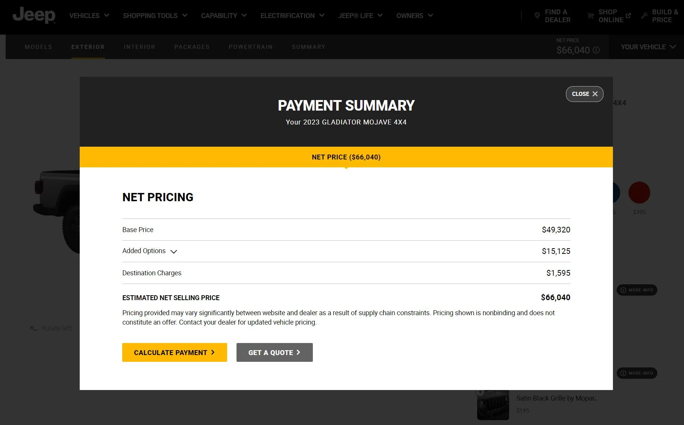Go to the Interior tab
The image size is (684, 425).
click(140, 47)
